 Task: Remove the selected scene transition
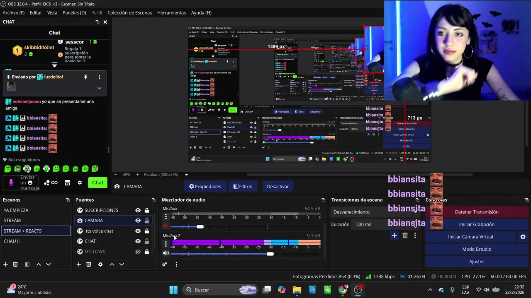point(405,236)
